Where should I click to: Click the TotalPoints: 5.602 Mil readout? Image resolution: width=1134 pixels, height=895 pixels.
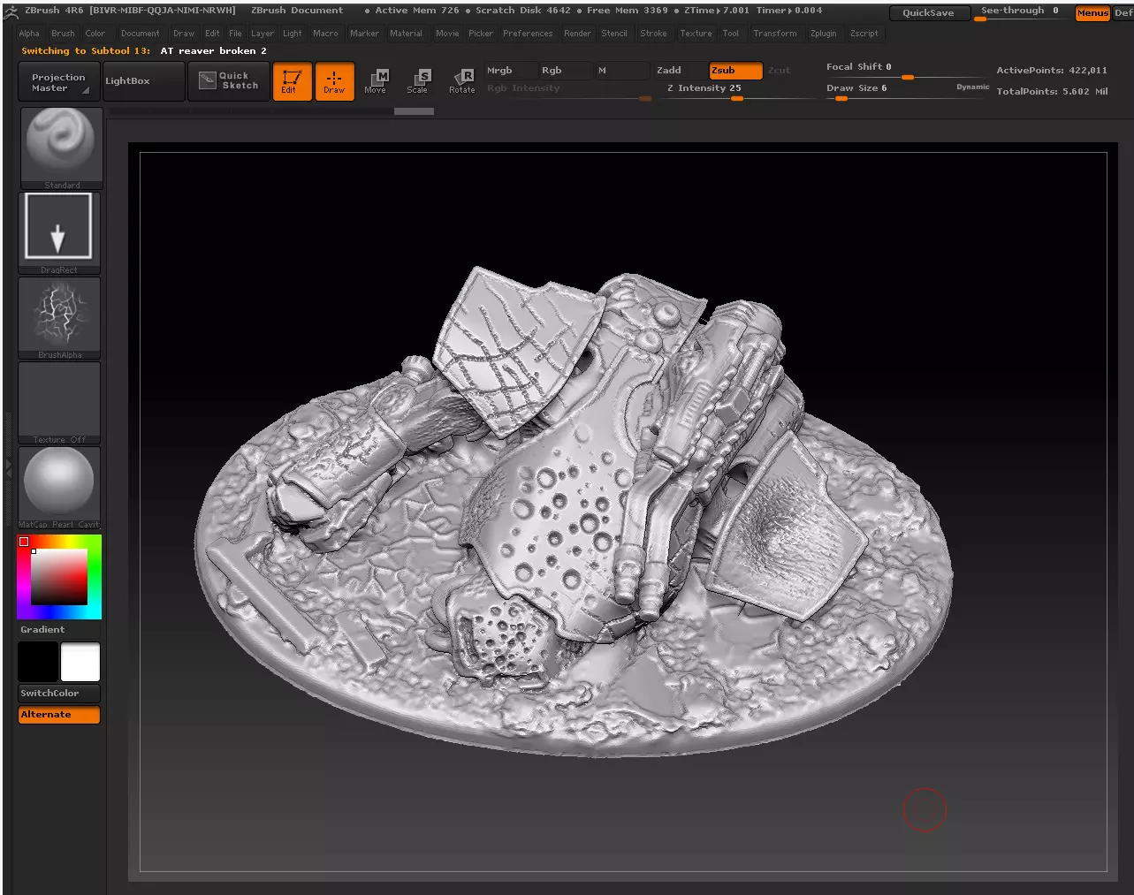click(1052, 91)
